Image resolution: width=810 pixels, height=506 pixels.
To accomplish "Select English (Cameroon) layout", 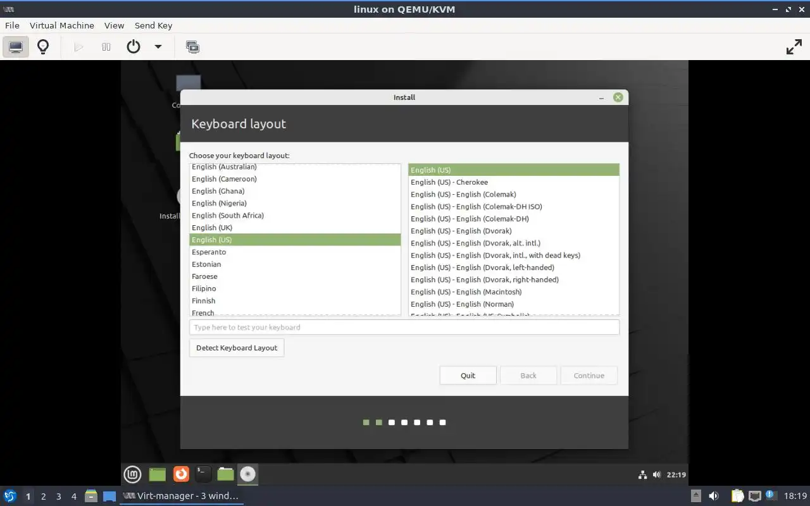I will click(x=295, y=179).
